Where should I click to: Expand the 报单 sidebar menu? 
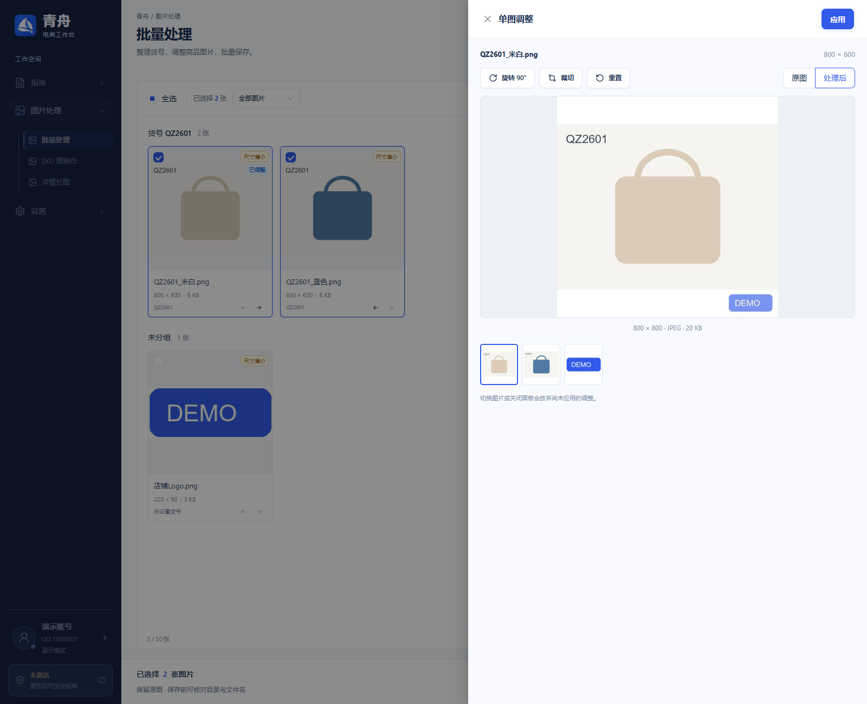(x=60, y=83)
